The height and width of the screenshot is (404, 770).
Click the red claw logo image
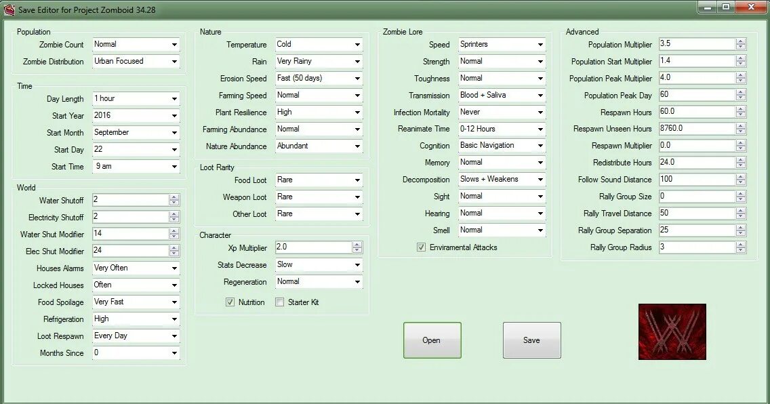pyautogui.click(x=672, y=332)
